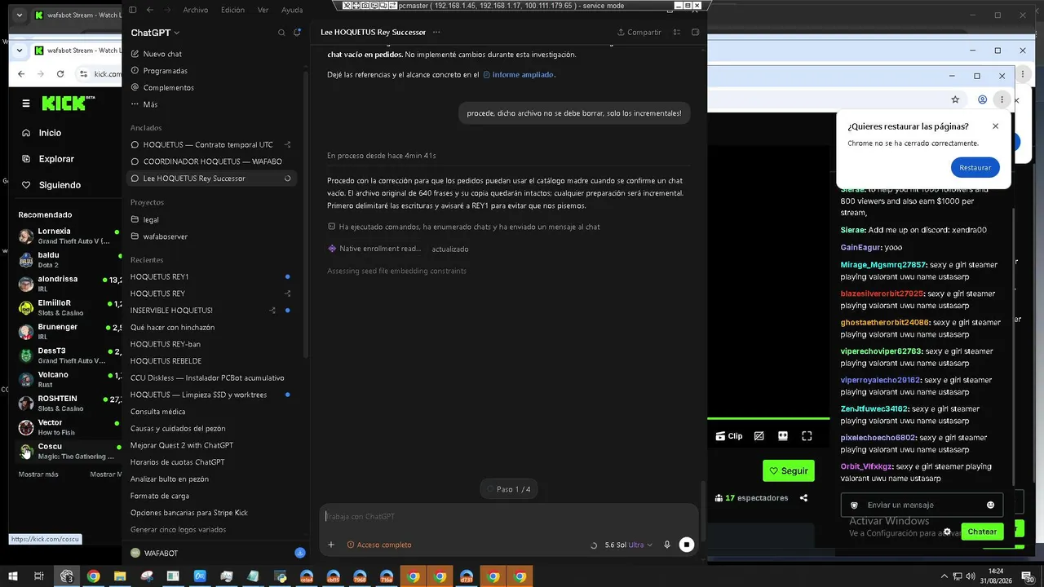Viewport: 1044px width, 587px height.
Task: Open the Ver menu
Action: (x=263, y=10)
